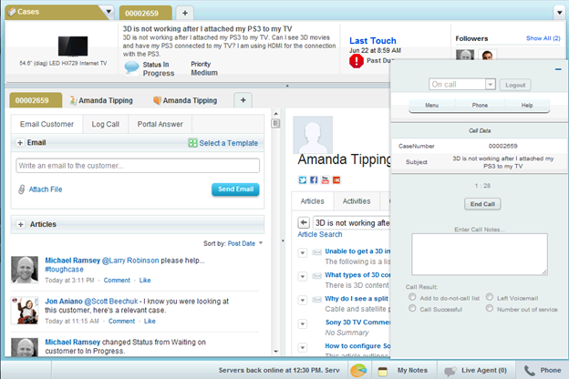Click the feed scrollbar down arrow
Image resolution: width=569 pixels, height=379 pixels.
(x=275, y=351)
